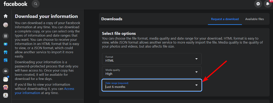Open the Media quality High dropdown
273x103 pixels.
[152, 72]
